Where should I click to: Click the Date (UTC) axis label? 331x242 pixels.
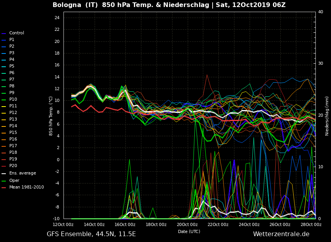click(189, 231)
